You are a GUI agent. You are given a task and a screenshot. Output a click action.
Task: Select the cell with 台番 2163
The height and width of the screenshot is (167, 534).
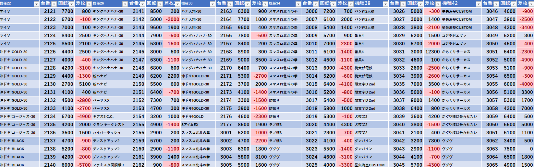225,11
